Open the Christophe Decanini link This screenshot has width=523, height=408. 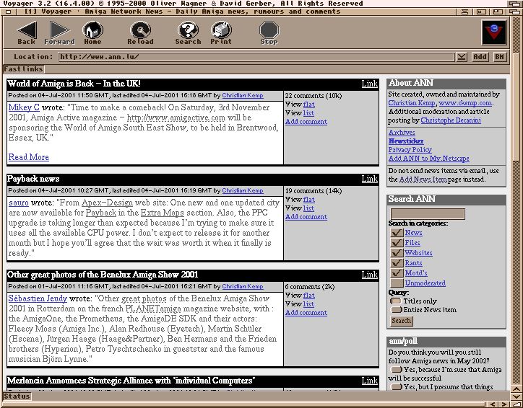click(x=451, y=120)
